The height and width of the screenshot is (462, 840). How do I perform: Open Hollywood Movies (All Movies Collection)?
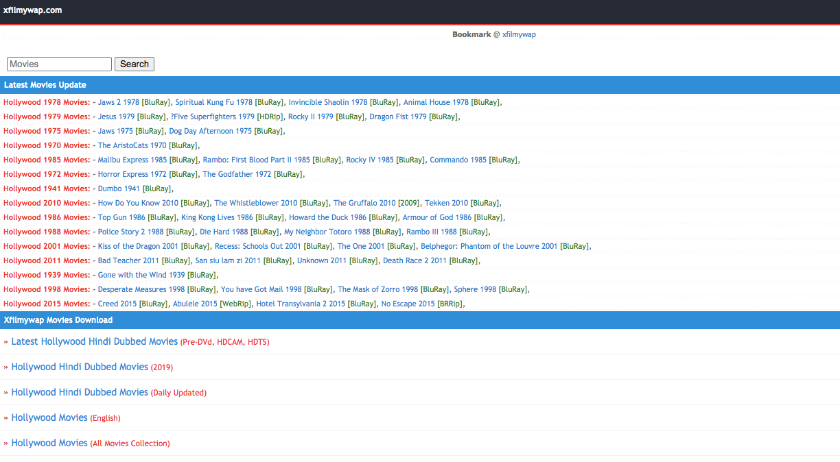click(49, 443)
